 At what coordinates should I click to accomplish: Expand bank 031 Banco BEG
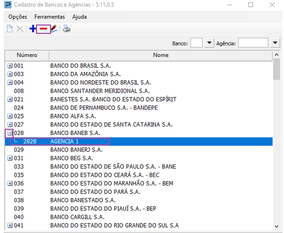(x=10, y=158)
